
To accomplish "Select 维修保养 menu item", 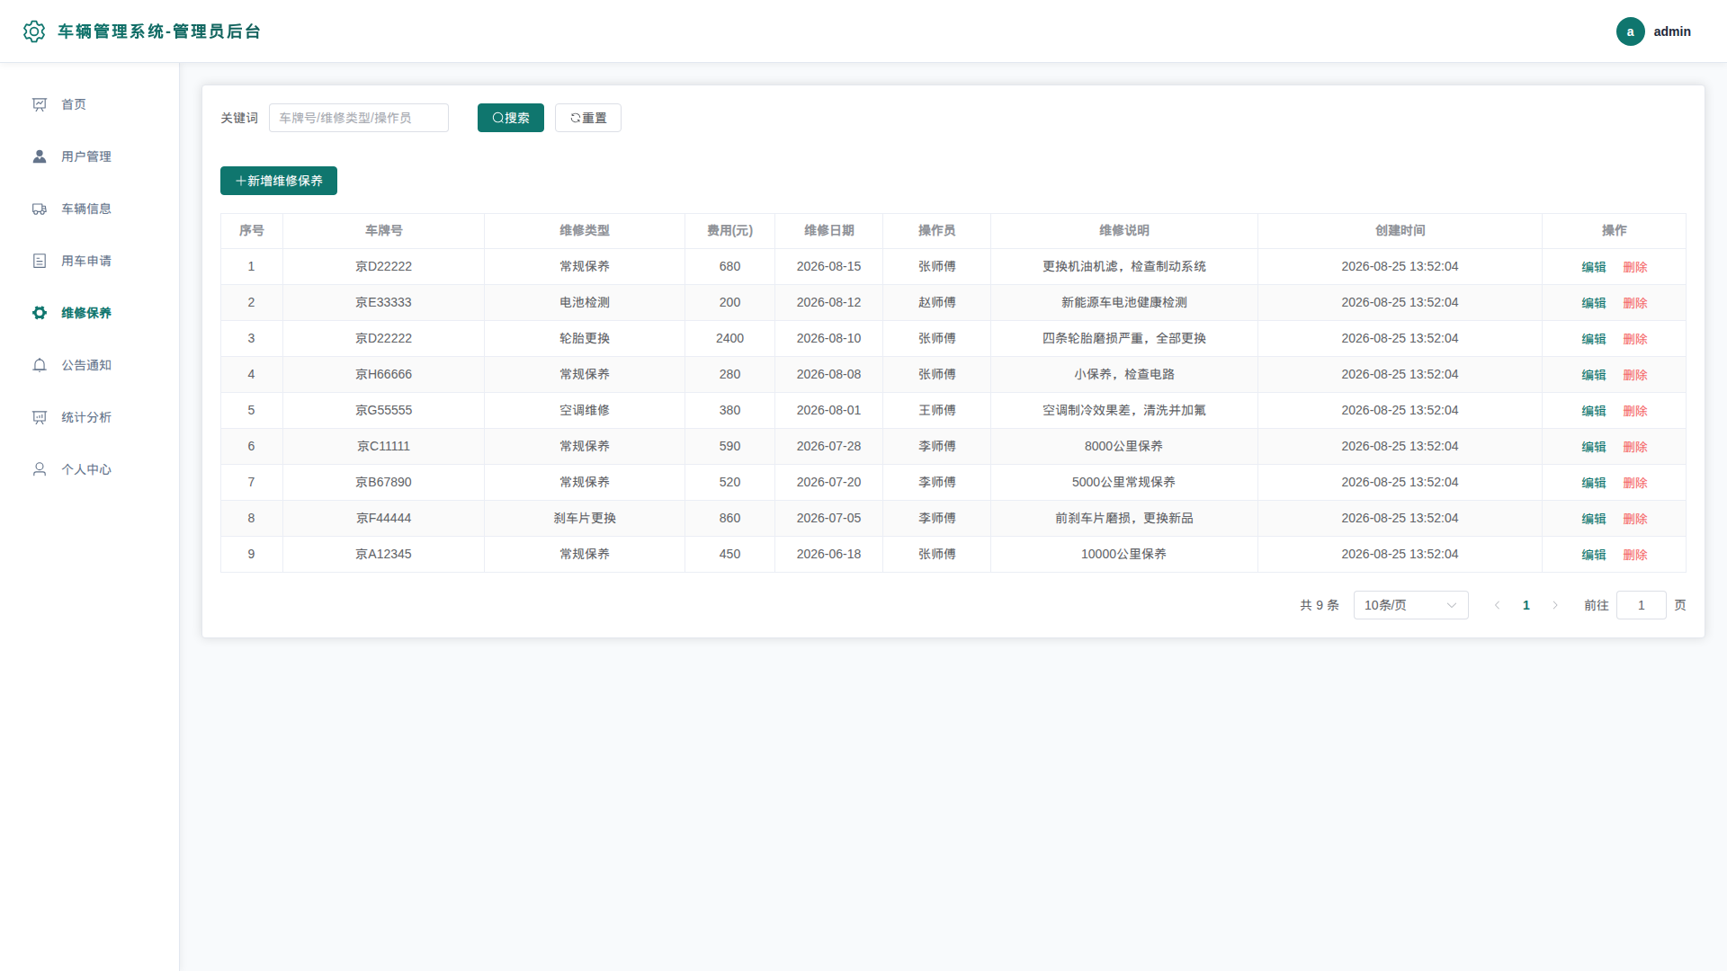I will coord(90,313).
